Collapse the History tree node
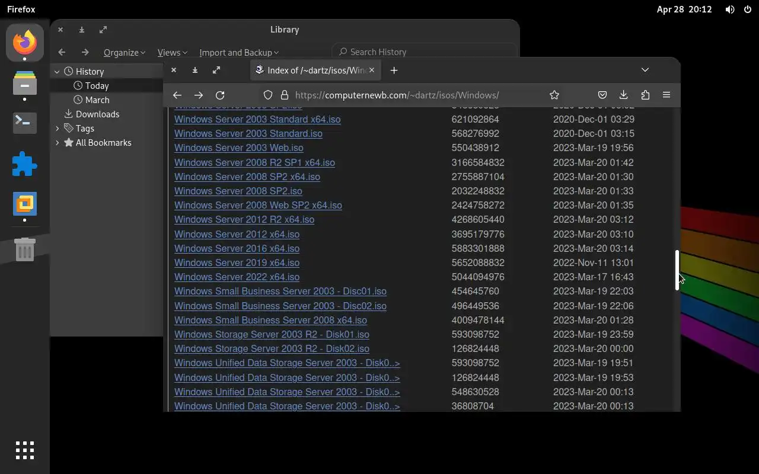The width and height of the screenshot is (759, 474). [x=57, y=71]
